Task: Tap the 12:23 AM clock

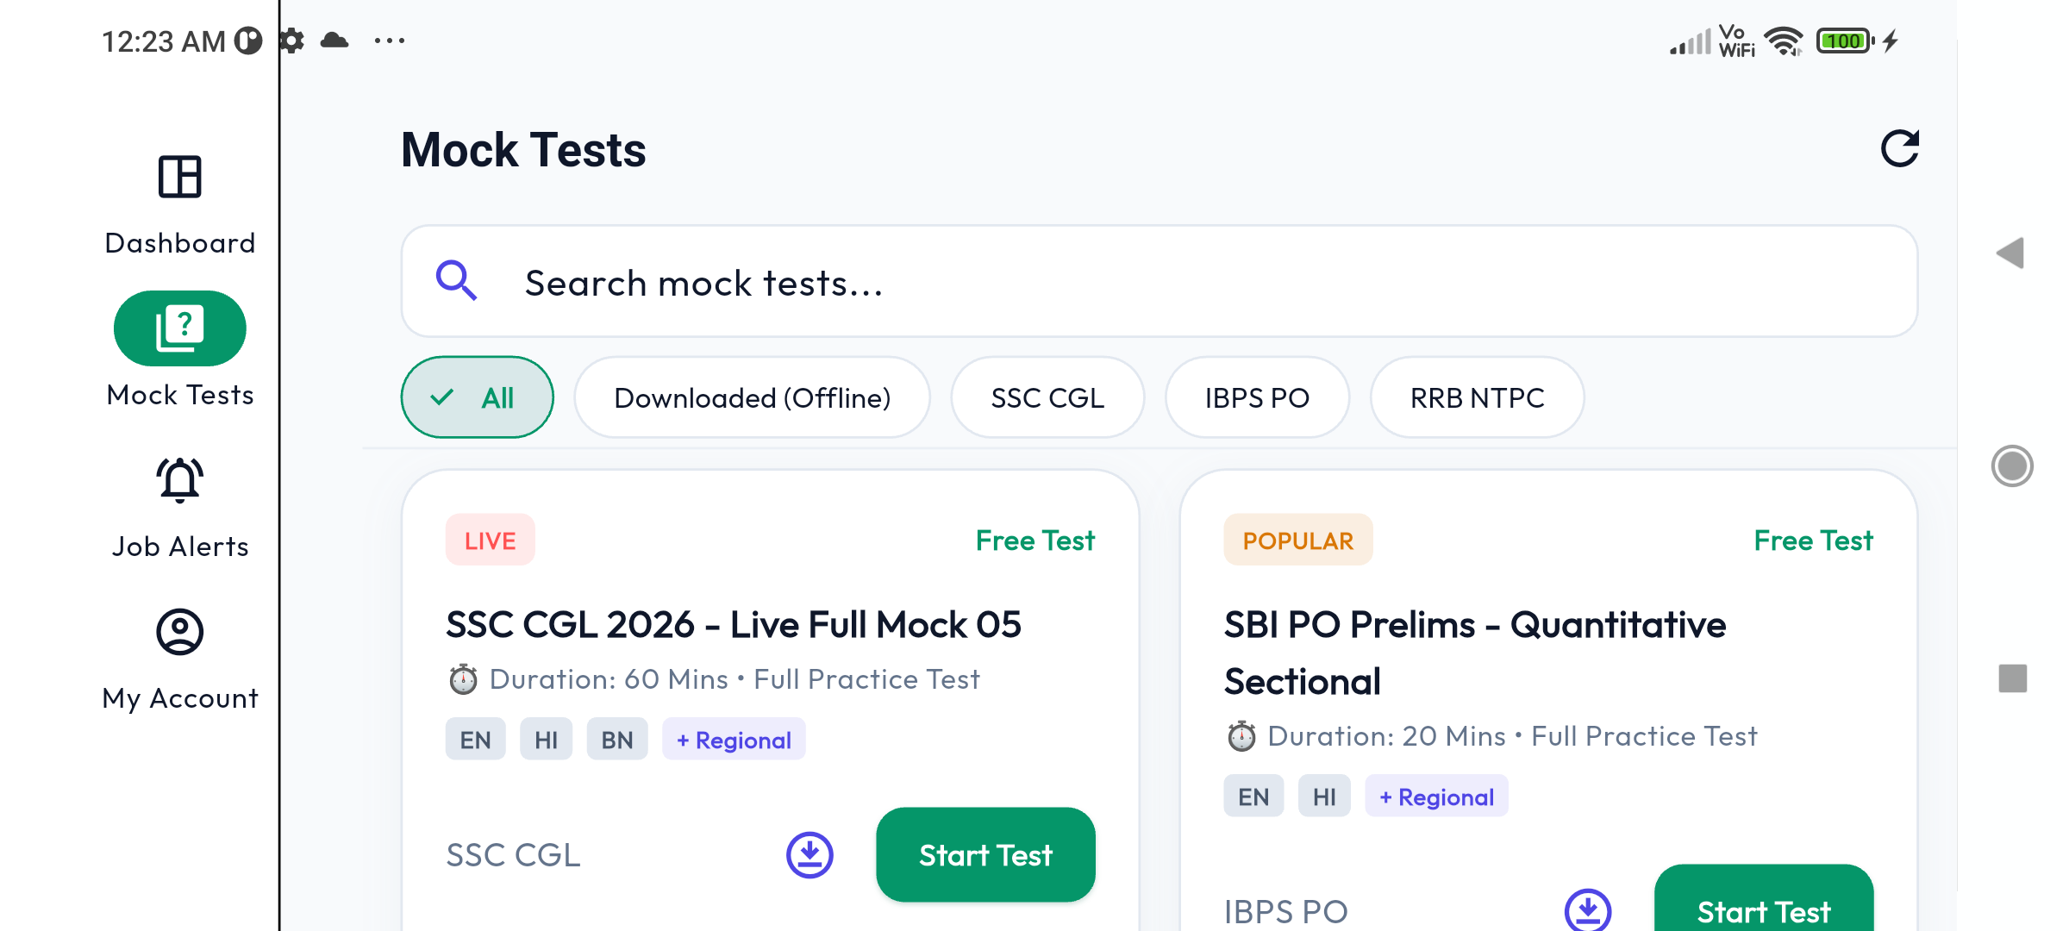Action: click(164, 41)
